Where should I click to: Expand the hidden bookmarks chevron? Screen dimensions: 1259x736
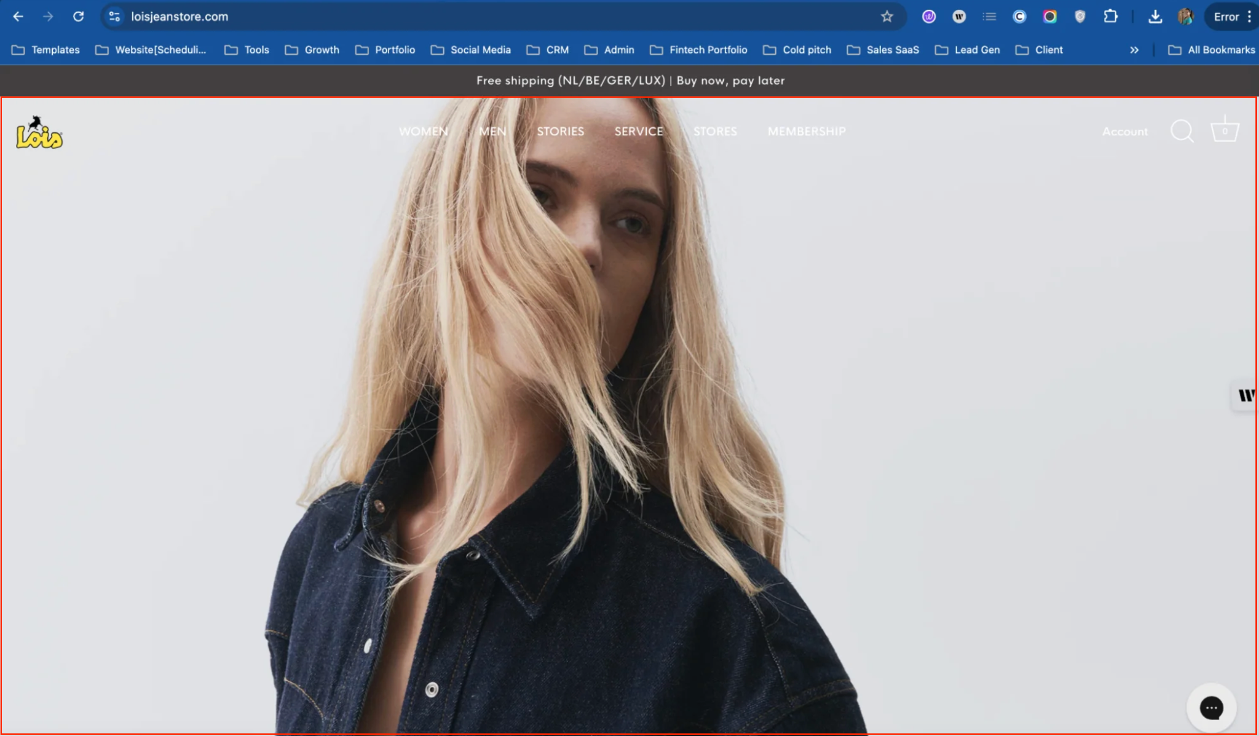coord(1134,50)
